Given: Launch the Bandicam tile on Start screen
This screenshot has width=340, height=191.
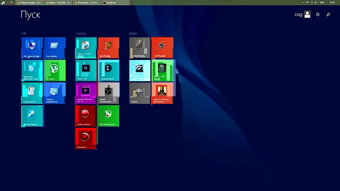Looking at the screenshot, I should coord(86,138).
